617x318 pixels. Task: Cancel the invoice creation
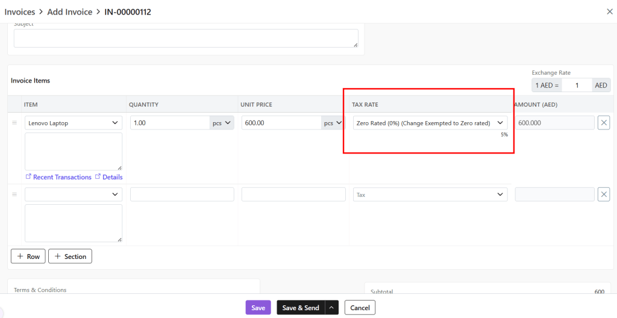coord(360,308)
